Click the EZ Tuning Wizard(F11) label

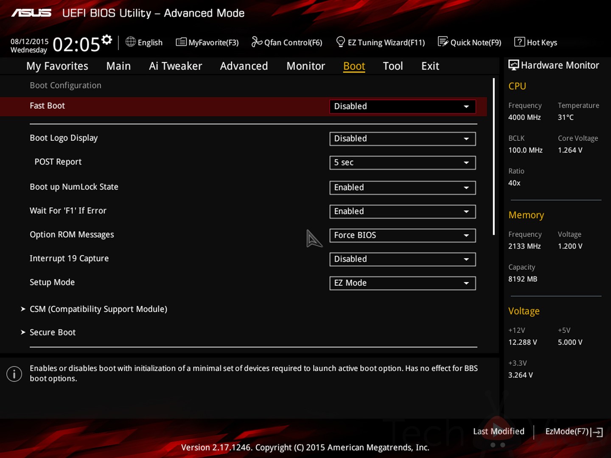[x=386, y=42]
